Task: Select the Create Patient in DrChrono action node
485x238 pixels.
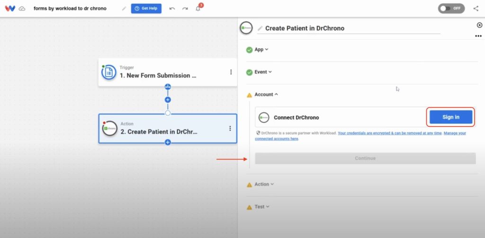Action: point(168,128)
